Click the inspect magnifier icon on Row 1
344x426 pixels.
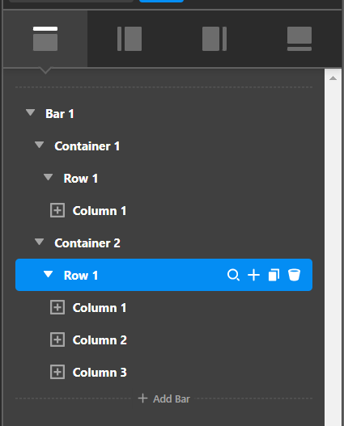[233, 275]
